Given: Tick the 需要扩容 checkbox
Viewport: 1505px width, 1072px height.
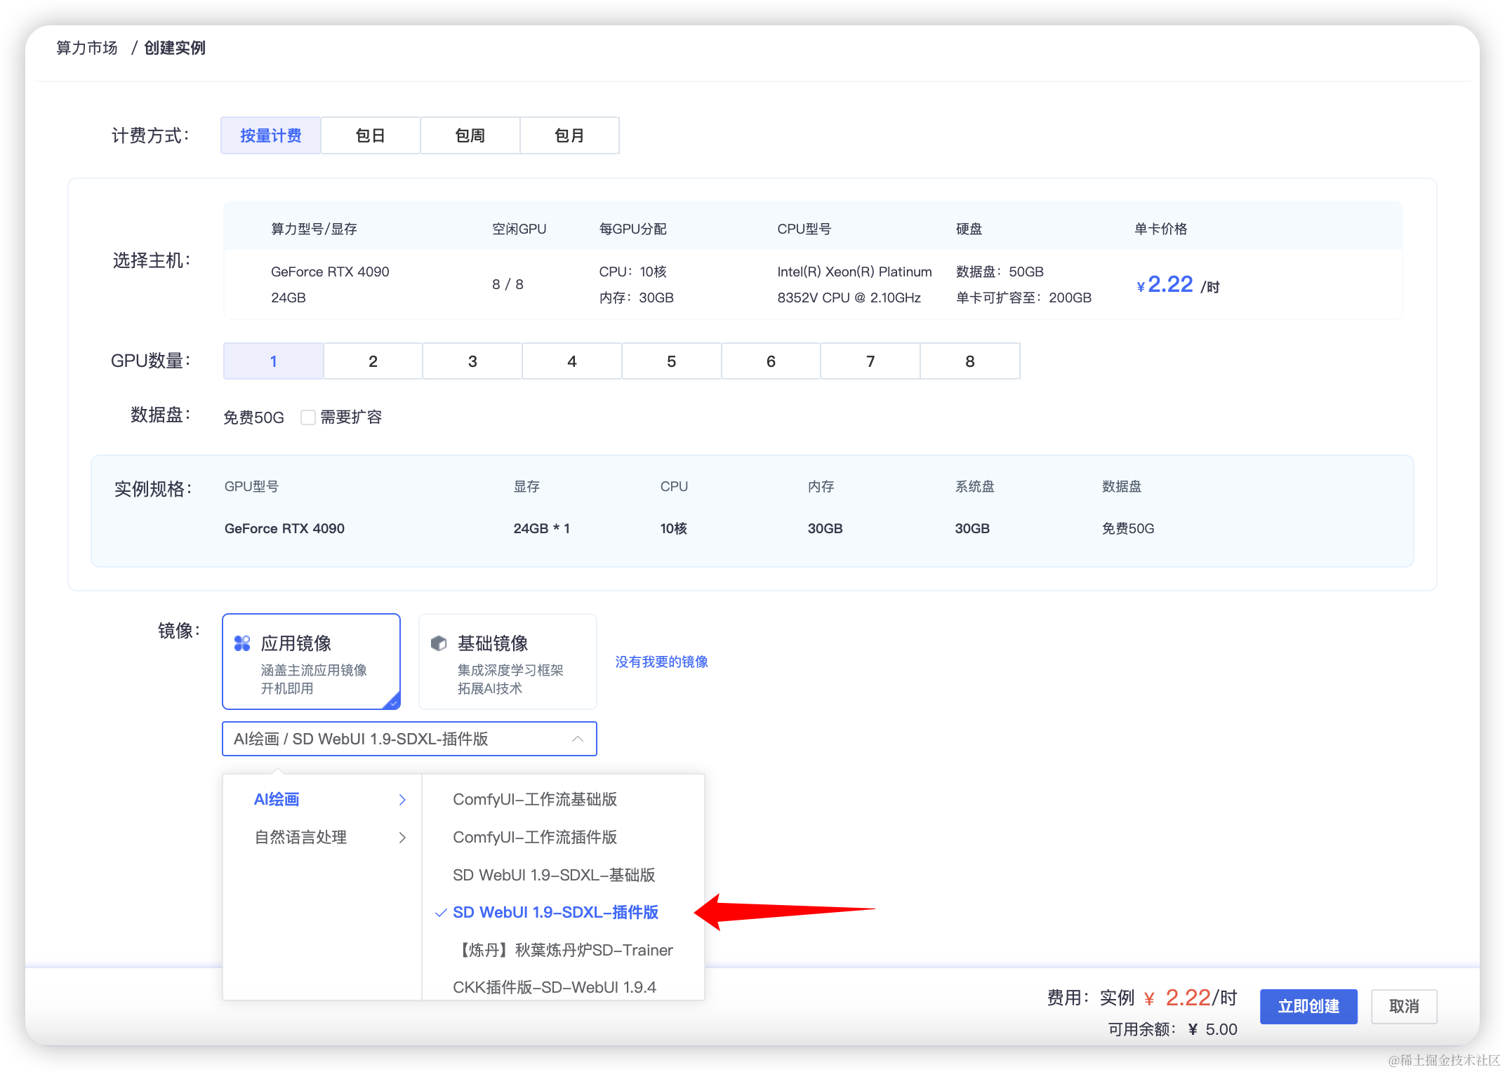Looking at the screenshot, I should pyautogui.click(x=307, y=417).
